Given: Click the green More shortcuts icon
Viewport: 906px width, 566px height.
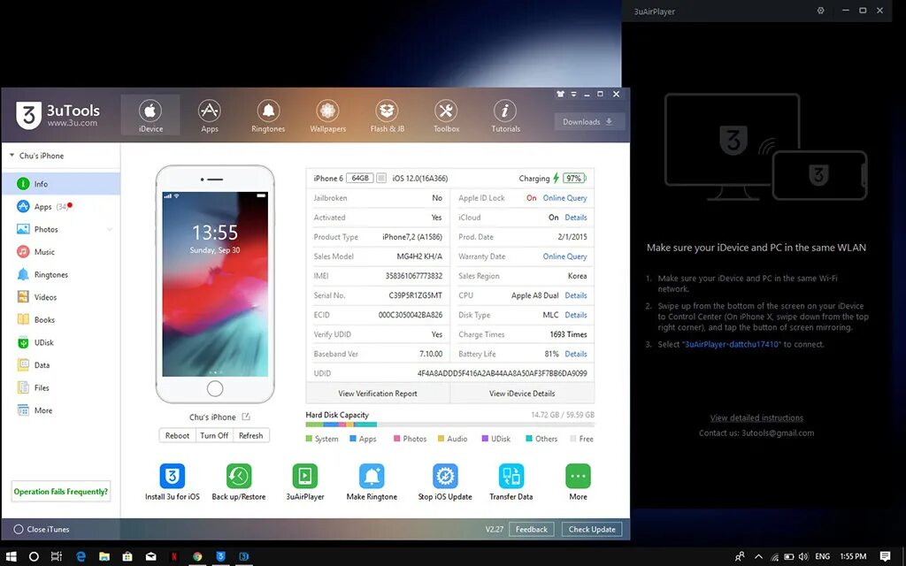Looking at the screenshot, I should pos(578,476).
